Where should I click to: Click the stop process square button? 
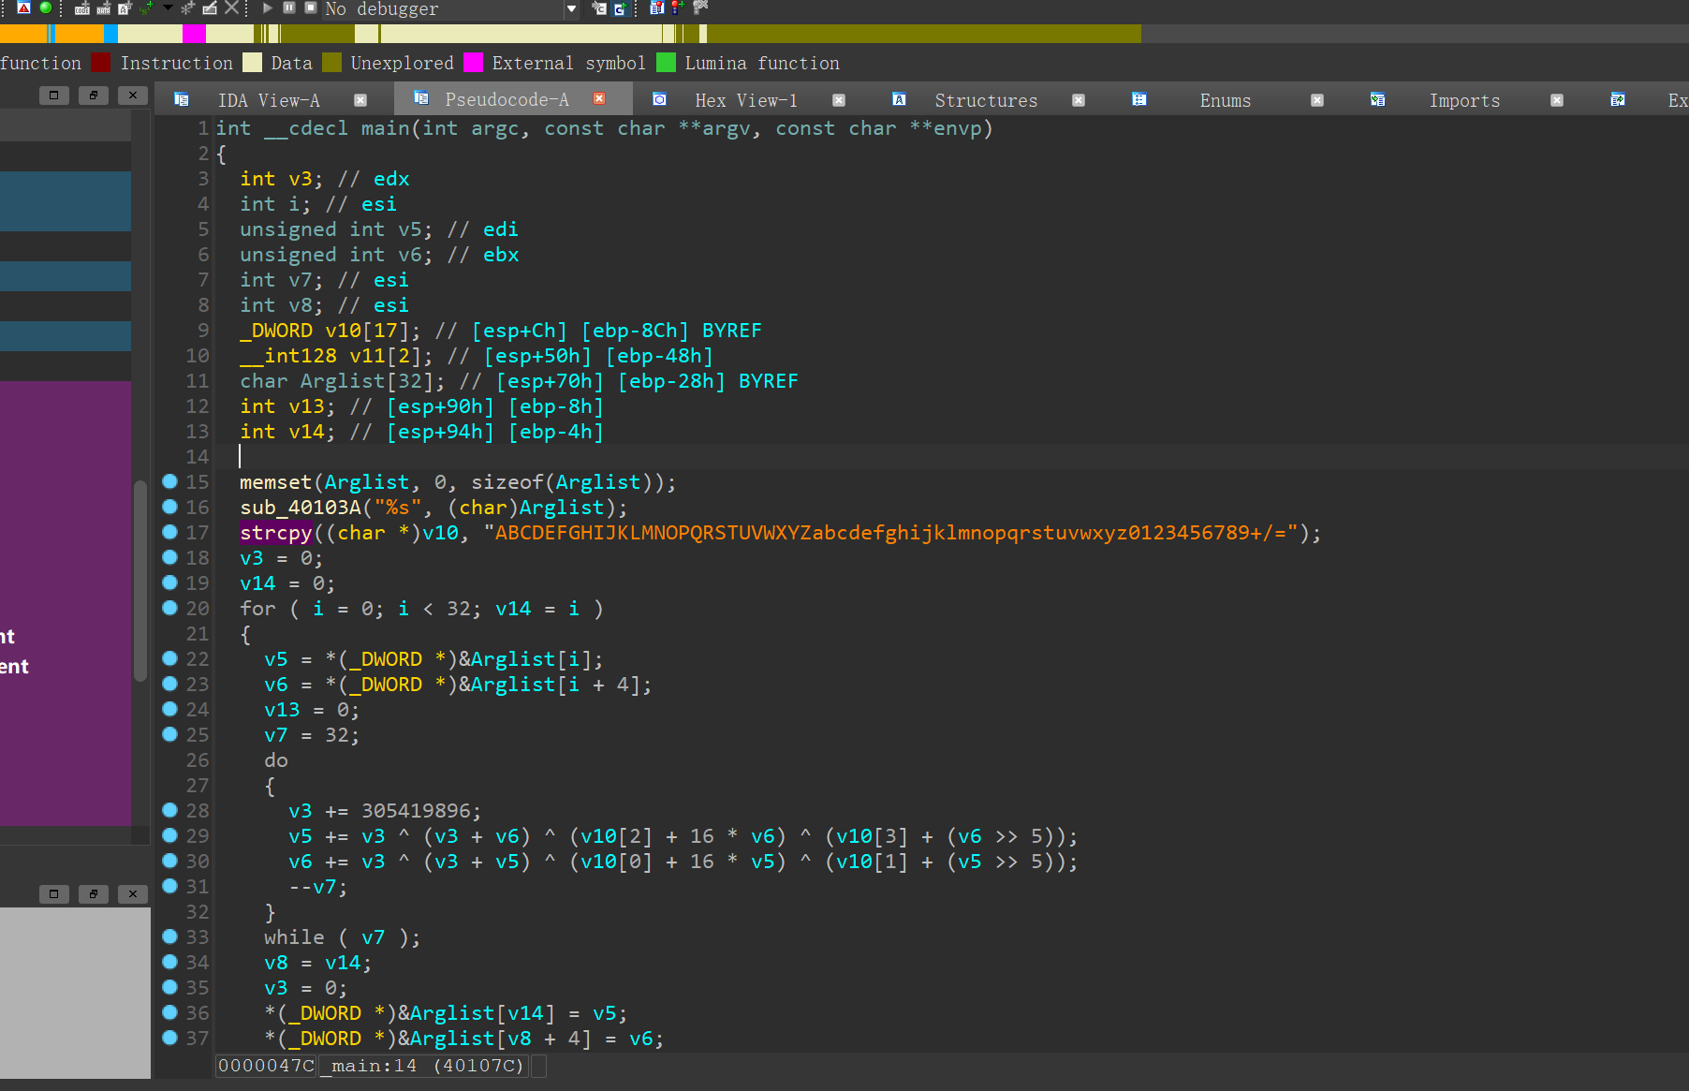(310, 7)
